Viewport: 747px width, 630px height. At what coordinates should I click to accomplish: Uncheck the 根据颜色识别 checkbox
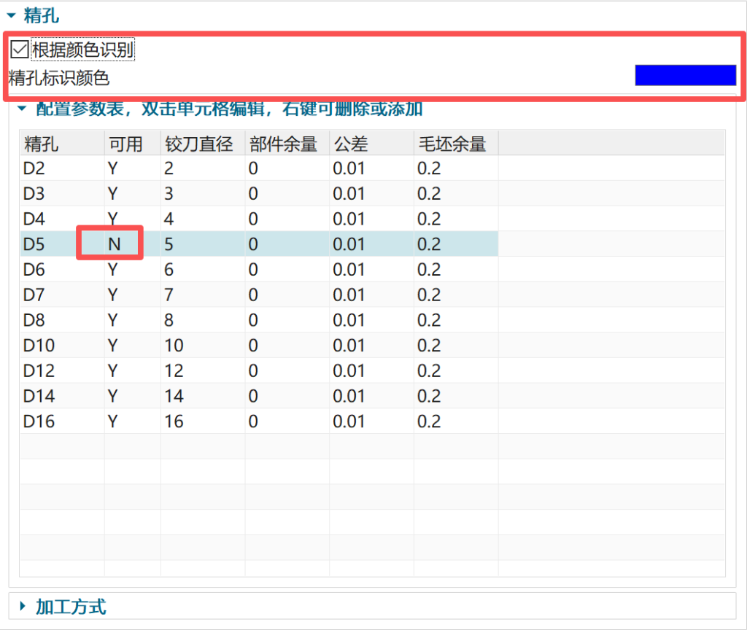(20, 50)
